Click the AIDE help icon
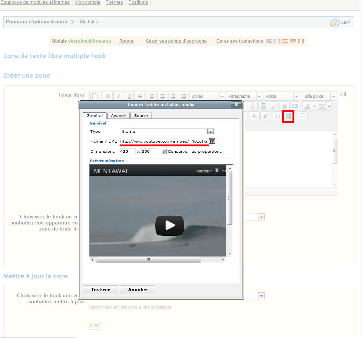Image resolution: width=362 pixels, height=338 pixels. pyautogui.click(x=340, y=23)
